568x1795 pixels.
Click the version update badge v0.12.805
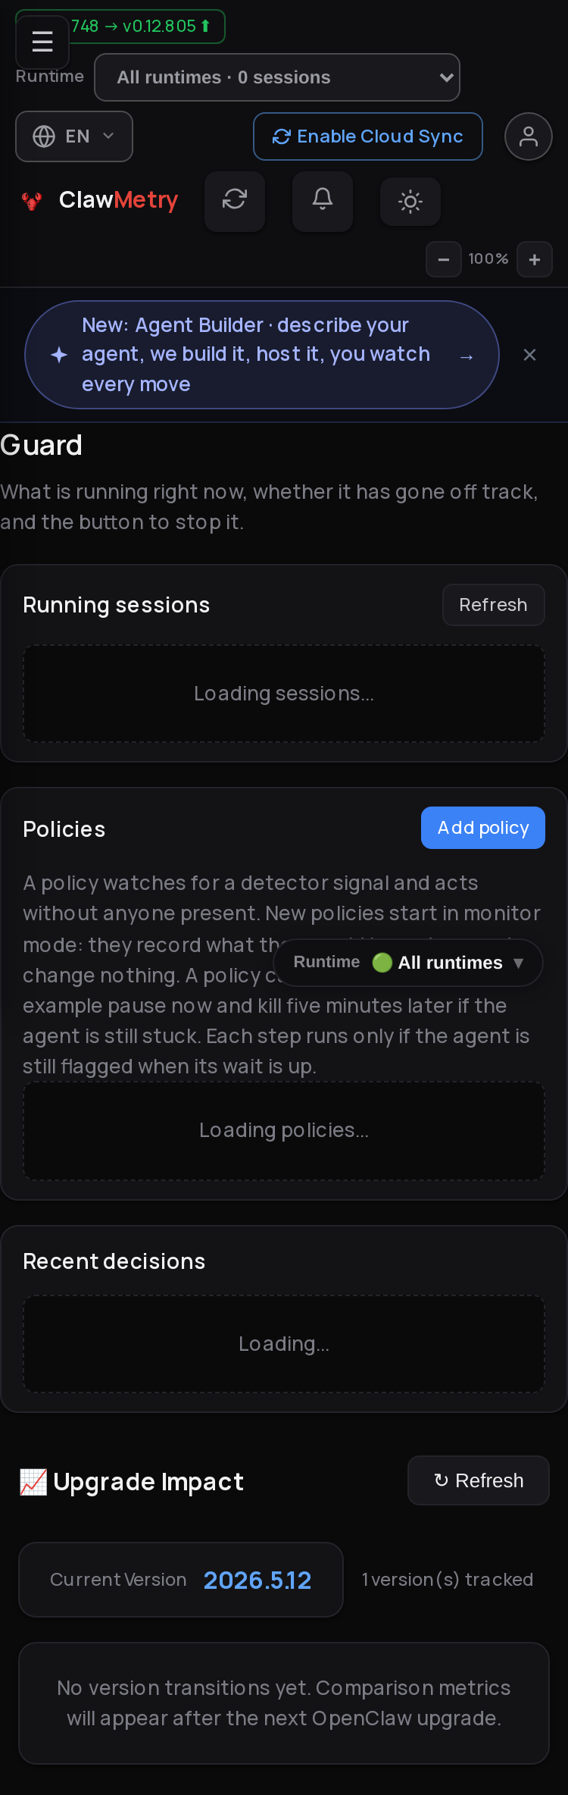[140, 27]
